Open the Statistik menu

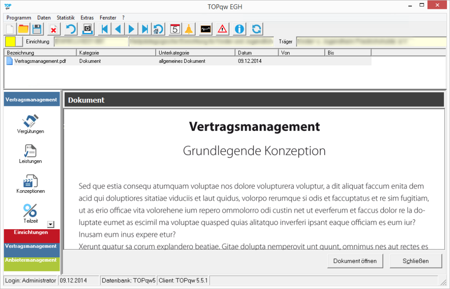(65, 18)
